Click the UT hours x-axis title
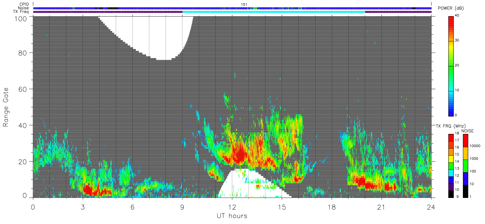This screenshot has width=485, height=224. (x=232, y=216)
